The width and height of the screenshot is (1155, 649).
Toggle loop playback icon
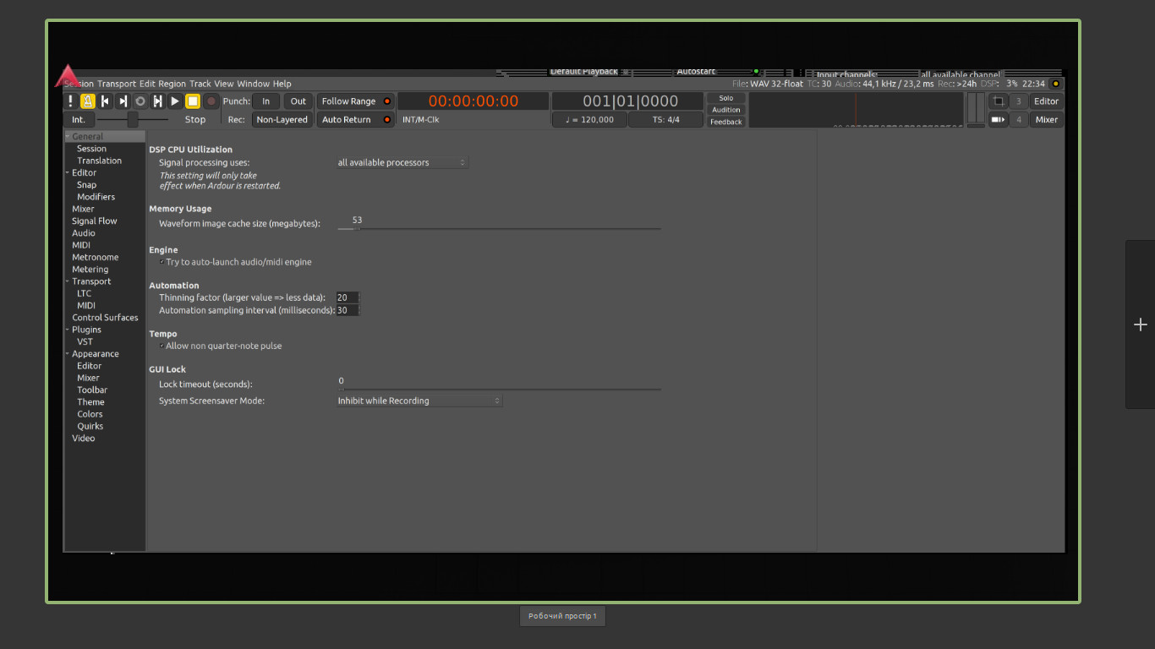click(x=140, y=101)
